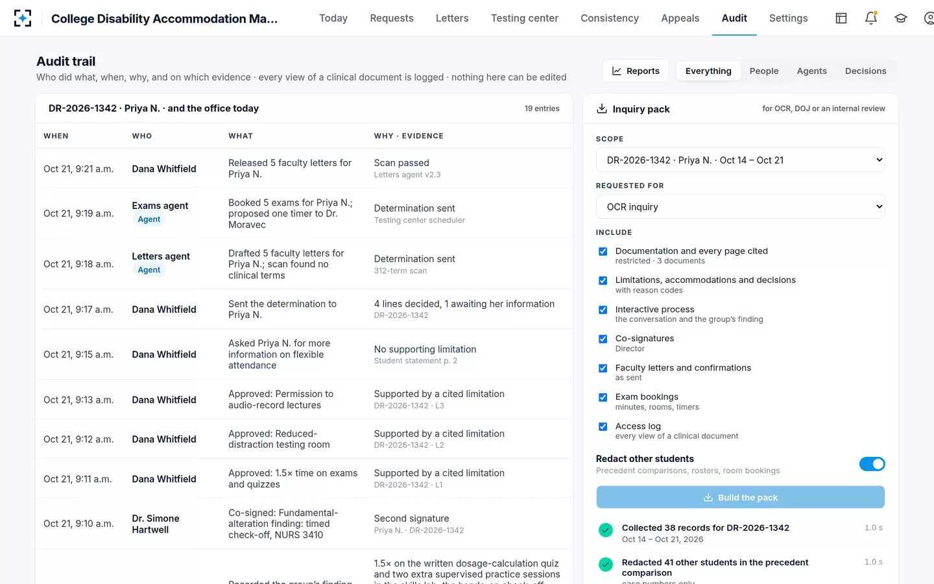The width and height of the screenshot is (934, 584).
Task: Click the download icon beside Inquiry pack
Action: (602, 108)
